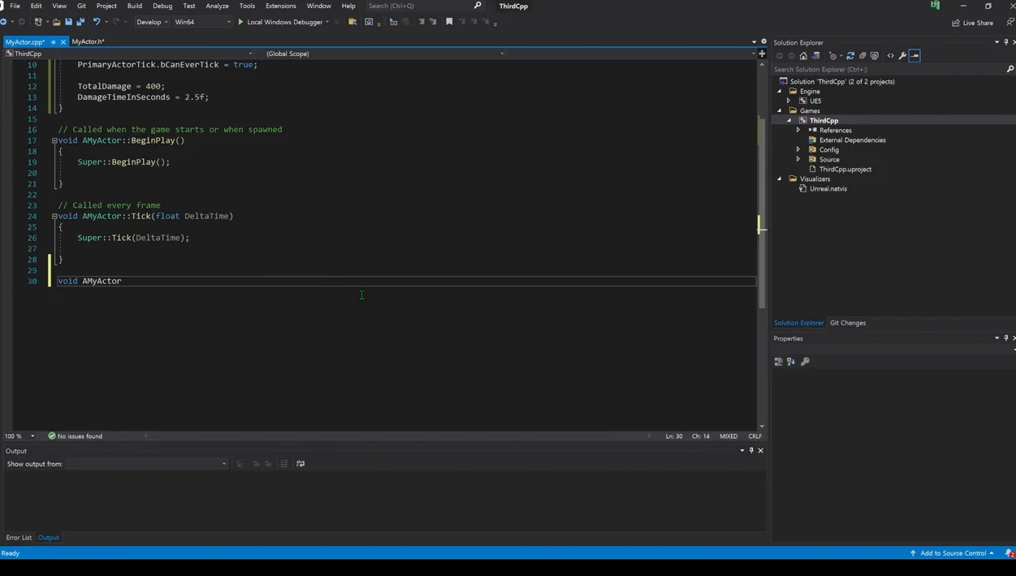Click the Sync with Active Document icon
The image size is (1016, 576).
click(850, 56)
